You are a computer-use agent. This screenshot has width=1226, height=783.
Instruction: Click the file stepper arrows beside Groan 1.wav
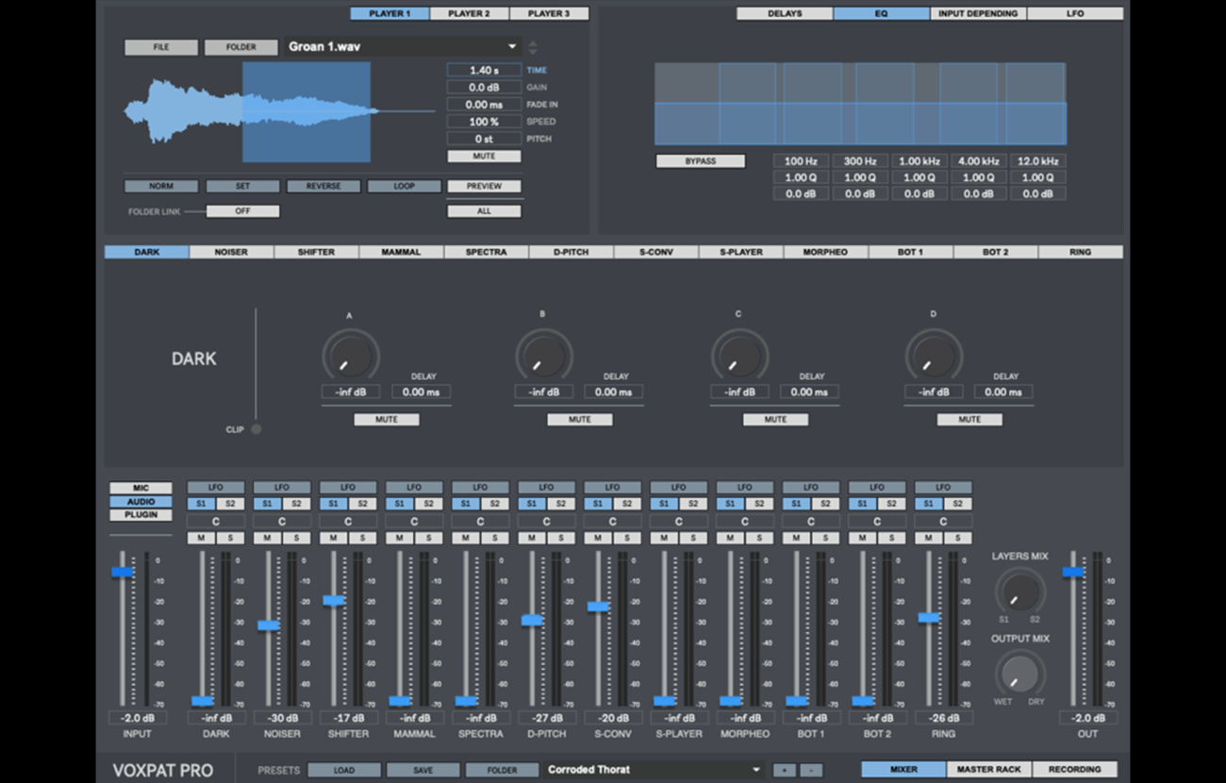(x=533, y=47)
